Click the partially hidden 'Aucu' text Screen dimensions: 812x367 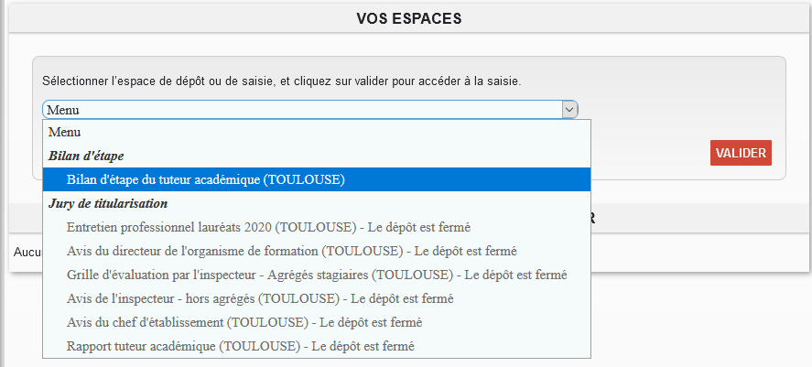tap(26, 252)
